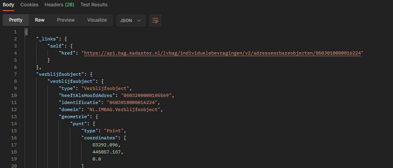Screen dimensions: 393x168
Task: Open the Headers (26) tab
Action: 59,5
